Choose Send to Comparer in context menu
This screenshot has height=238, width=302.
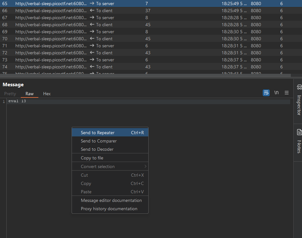coord(110,141)
